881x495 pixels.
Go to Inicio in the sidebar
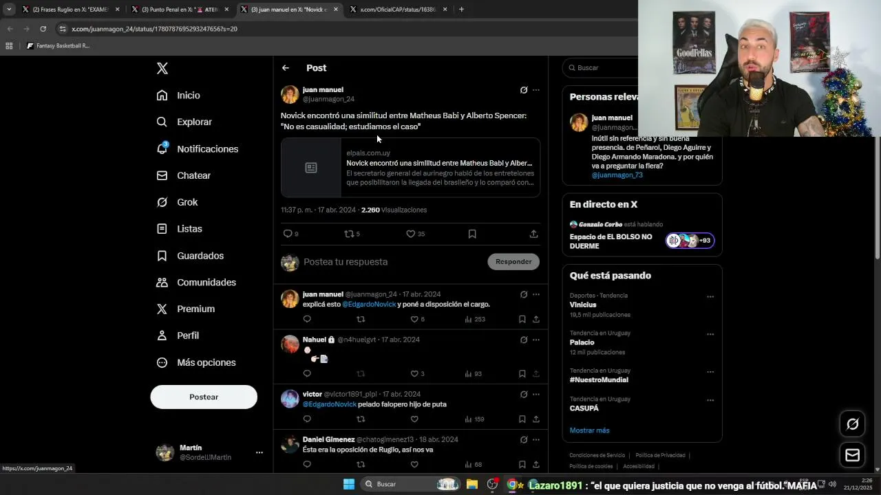(178, 96)
